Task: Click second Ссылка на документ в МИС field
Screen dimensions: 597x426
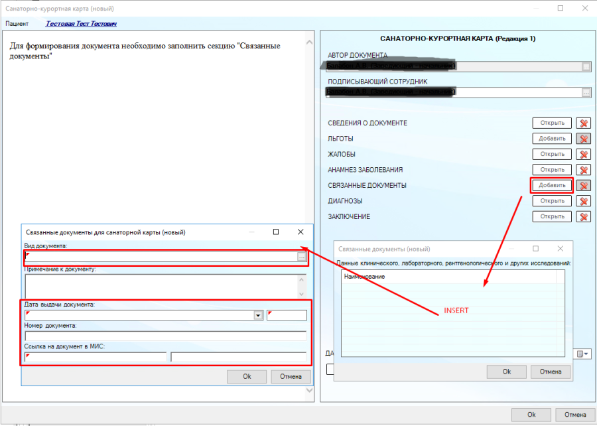Action: point(239,357)
